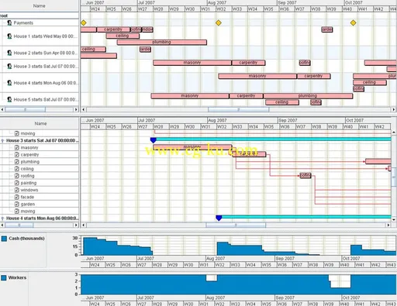Select the House 1 carpentry bar
This screenshot has height=306, width=397.
point(113,29)
